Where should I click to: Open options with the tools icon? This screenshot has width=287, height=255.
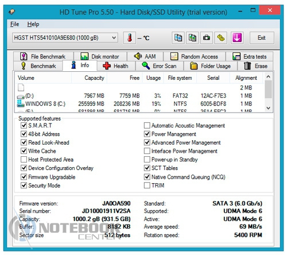(x=220, y=38)
